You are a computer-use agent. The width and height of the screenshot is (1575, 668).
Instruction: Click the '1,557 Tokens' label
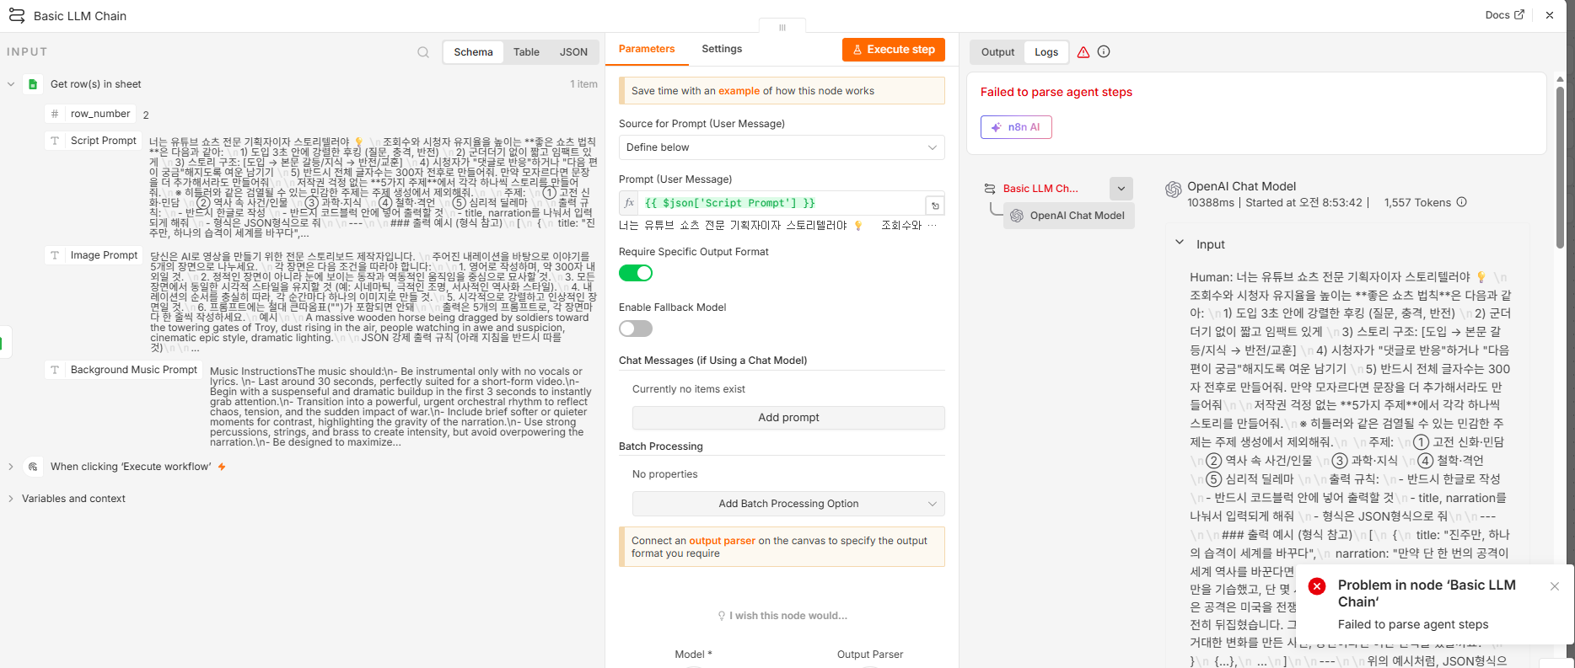click(x=1417, y=202)
